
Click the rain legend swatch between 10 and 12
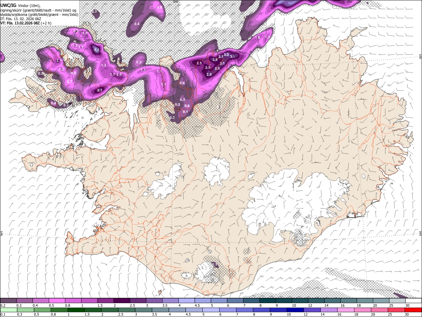click(x=295, y=310)
